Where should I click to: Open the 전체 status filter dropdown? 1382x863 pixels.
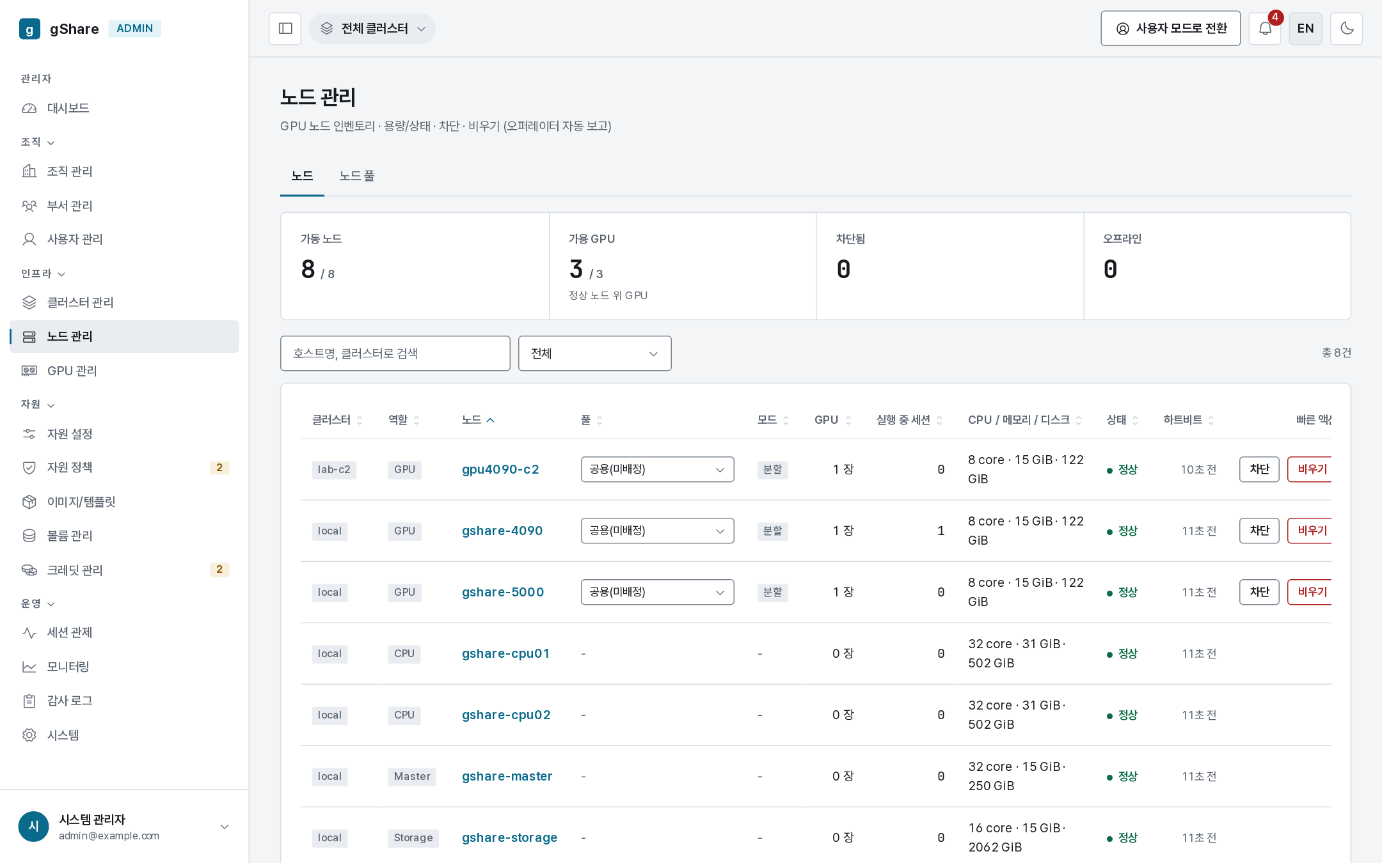click(x=594, y=354)
